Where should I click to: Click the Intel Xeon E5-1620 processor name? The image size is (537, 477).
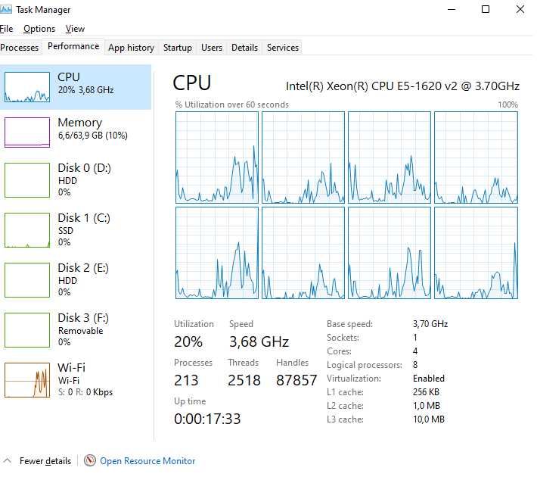(x=402, y=86)
